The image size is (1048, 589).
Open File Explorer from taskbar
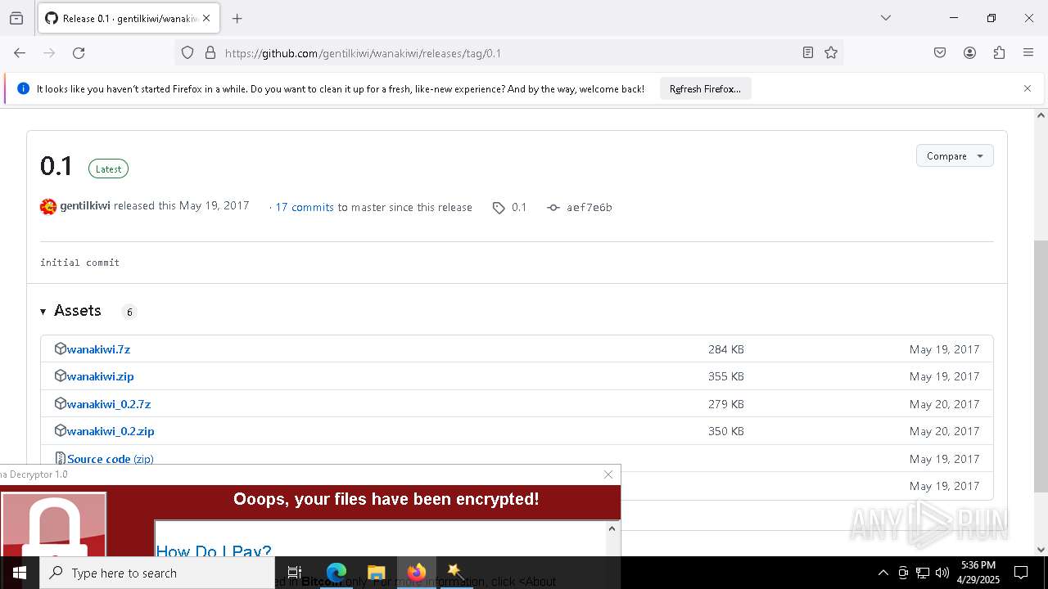(377, 573)
